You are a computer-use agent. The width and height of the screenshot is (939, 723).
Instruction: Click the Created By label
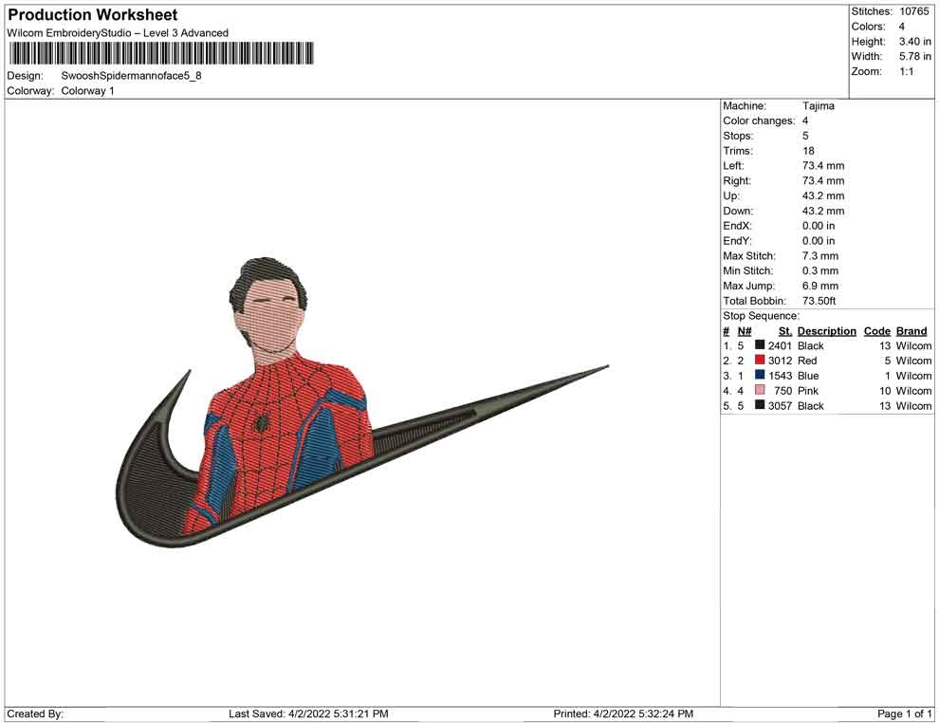coord(35,714)
